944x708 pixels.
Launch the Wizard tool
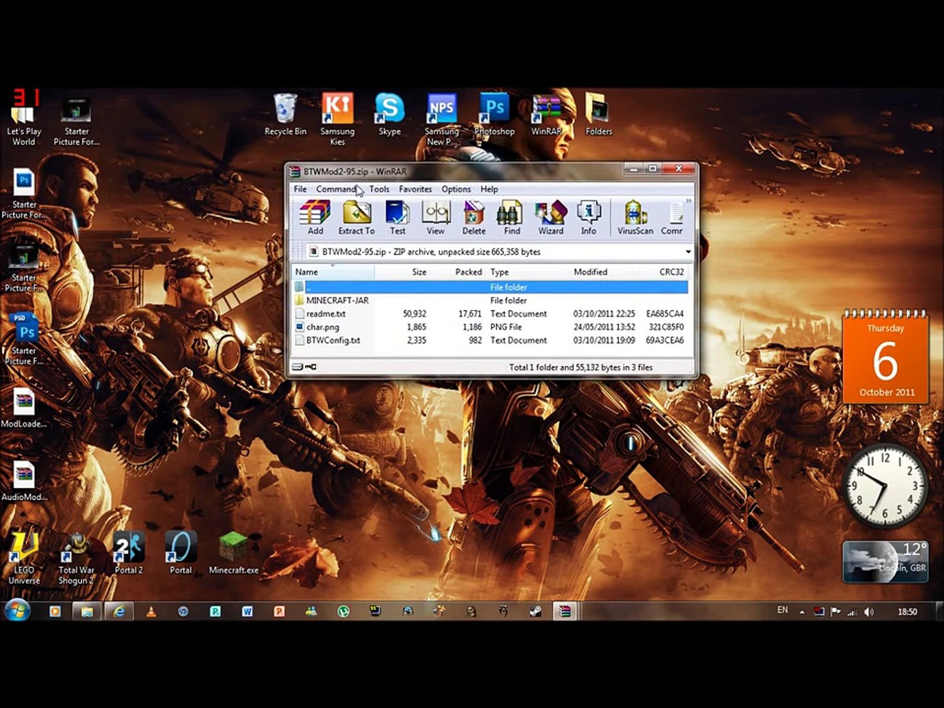tap(551, 218)
